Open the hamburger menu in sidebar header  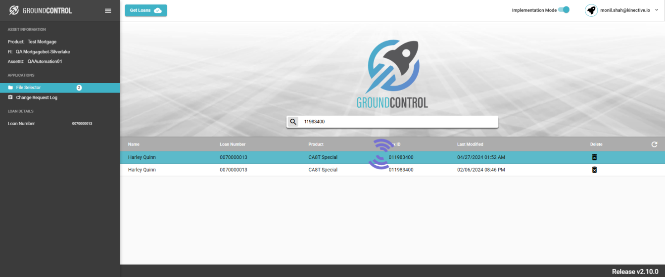108,10
